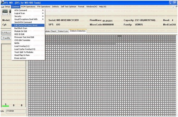Screen dimensions: 178x117
Task: Click the Standby button
Action: click(x=6, y=38)
